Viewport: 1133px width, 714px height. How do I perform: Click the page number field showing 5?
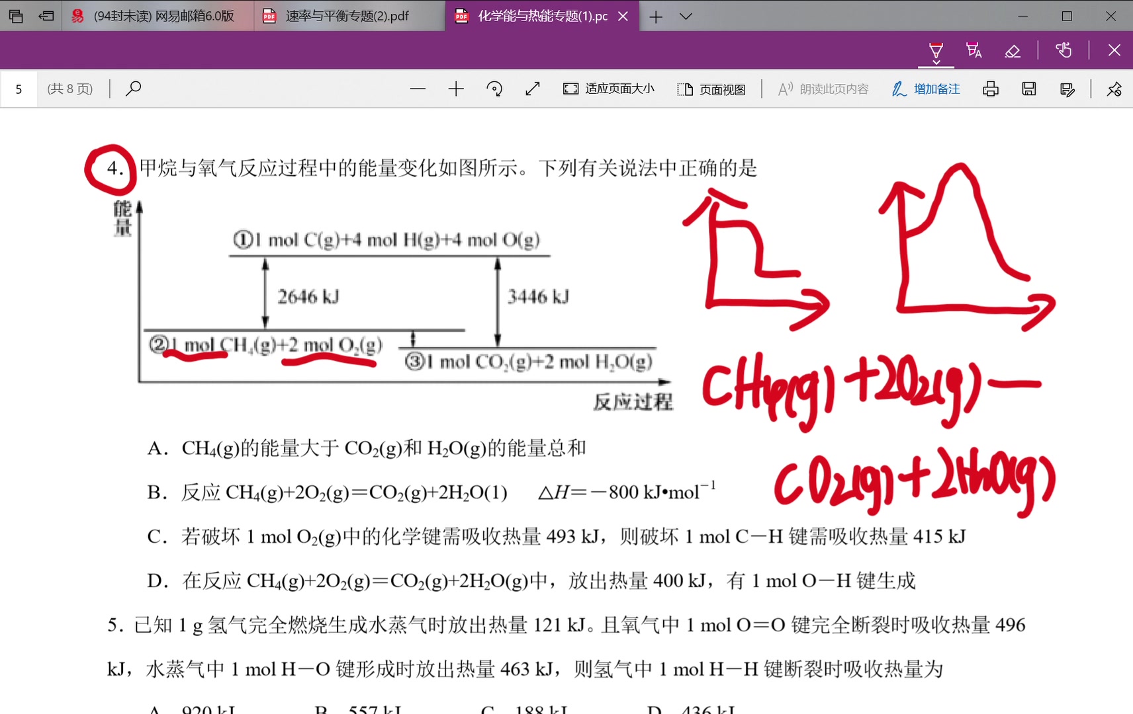click(x=19, y=88)
